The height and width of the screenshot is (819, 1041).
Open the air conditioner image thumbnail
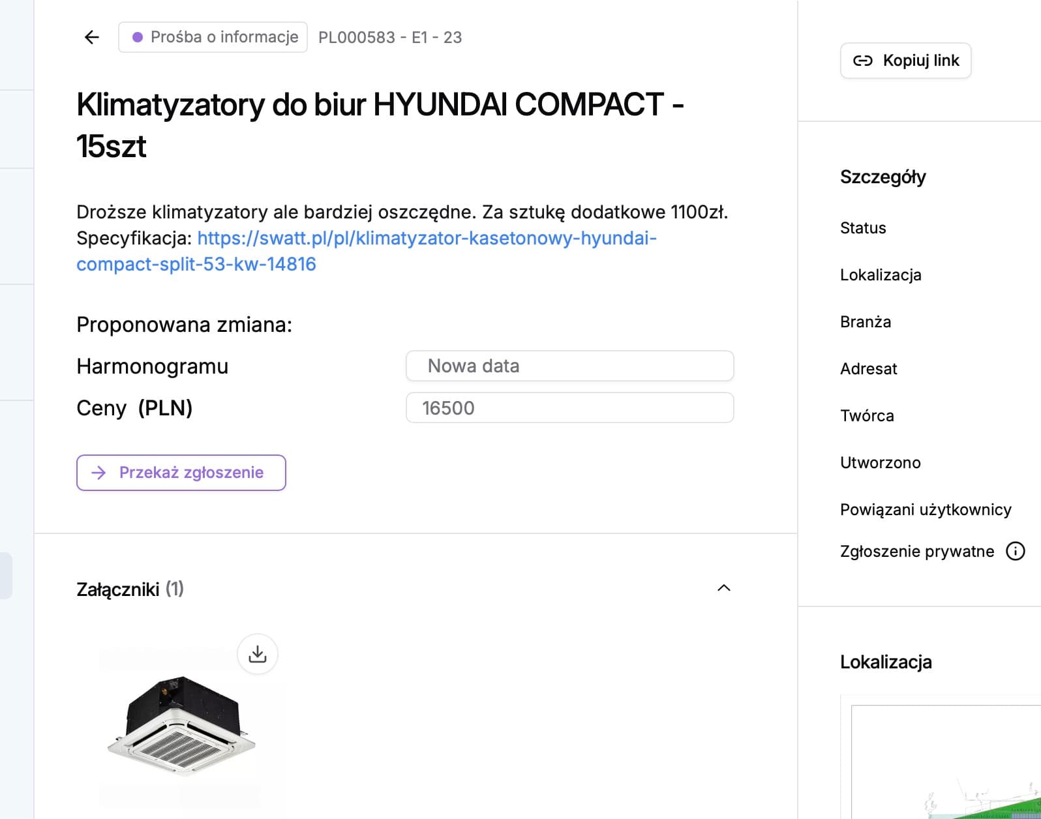182,727
